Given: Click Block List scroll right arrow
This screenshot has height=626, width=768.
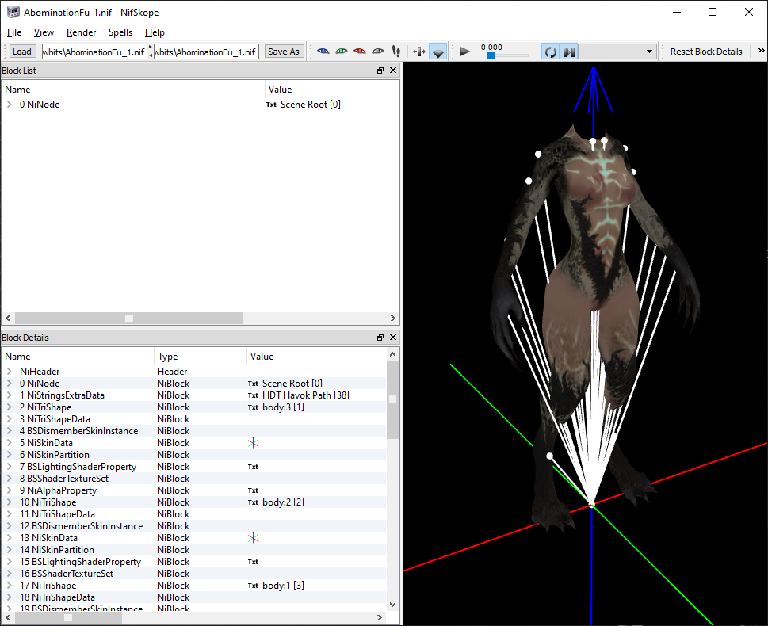Looking at the screenshot, I should tap(393, 318).
